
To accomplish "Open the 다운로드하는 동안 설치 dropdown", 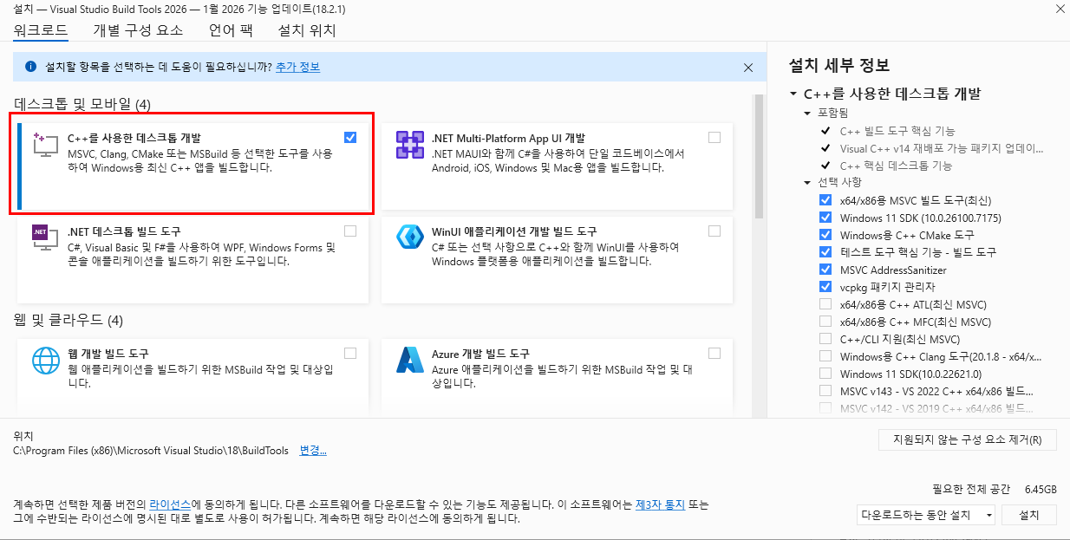I will click(x=926, y=515).
